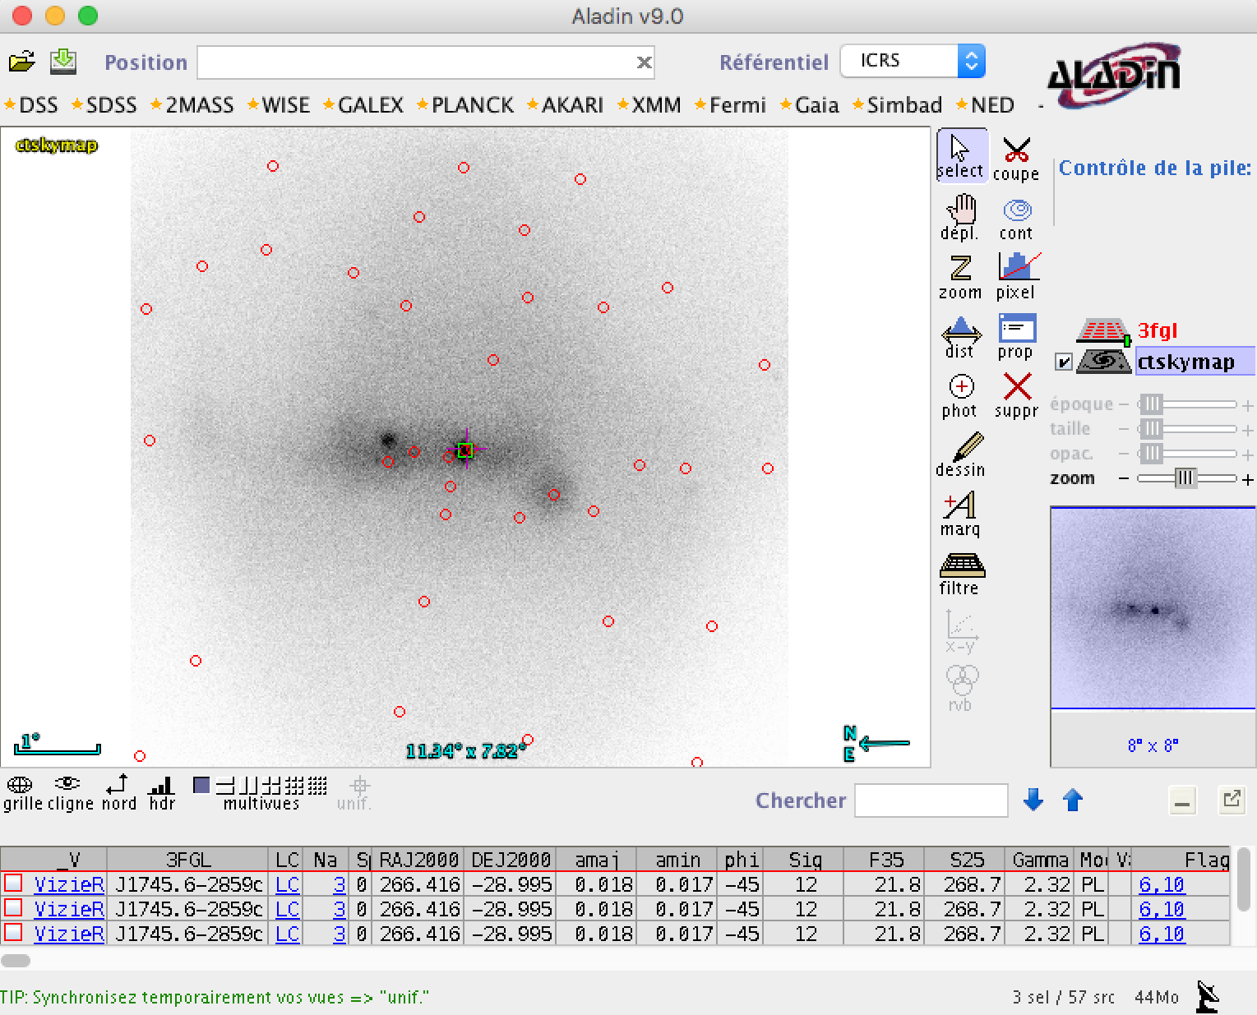Open the 2MASS survey bookmark

[x=199, y=105]
